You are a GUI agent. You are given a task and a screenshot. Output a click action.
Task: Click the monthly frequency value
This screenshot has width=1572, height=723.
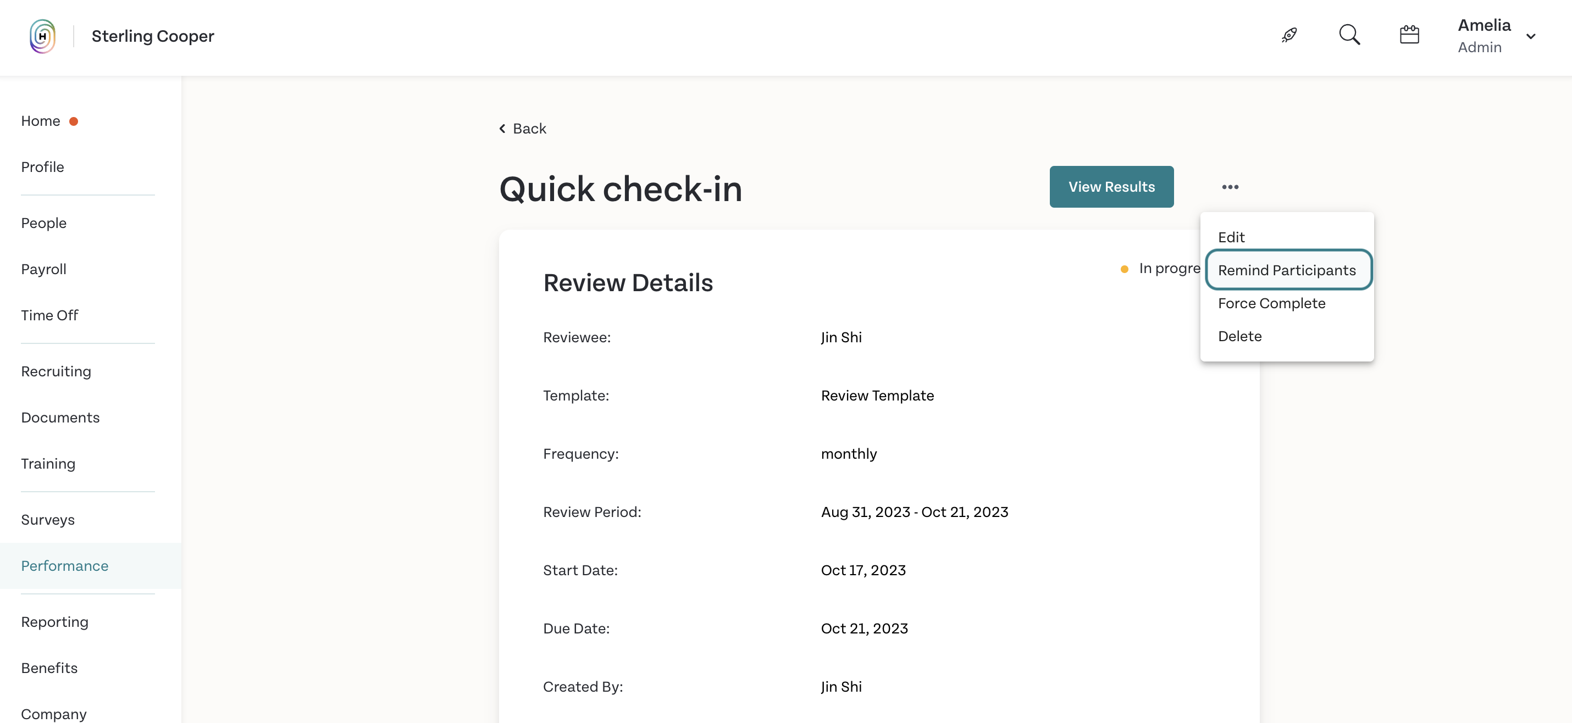coord(848,454)
